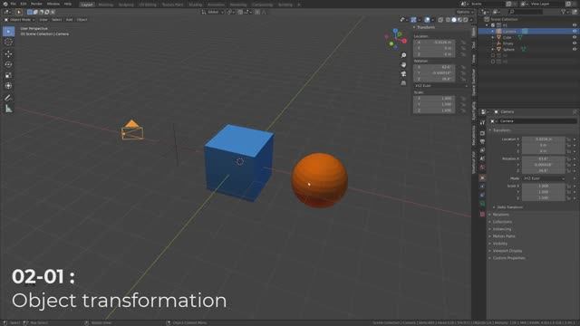
Task: Expand the Delta Transform panel
Action: click(x=509, y=207)
